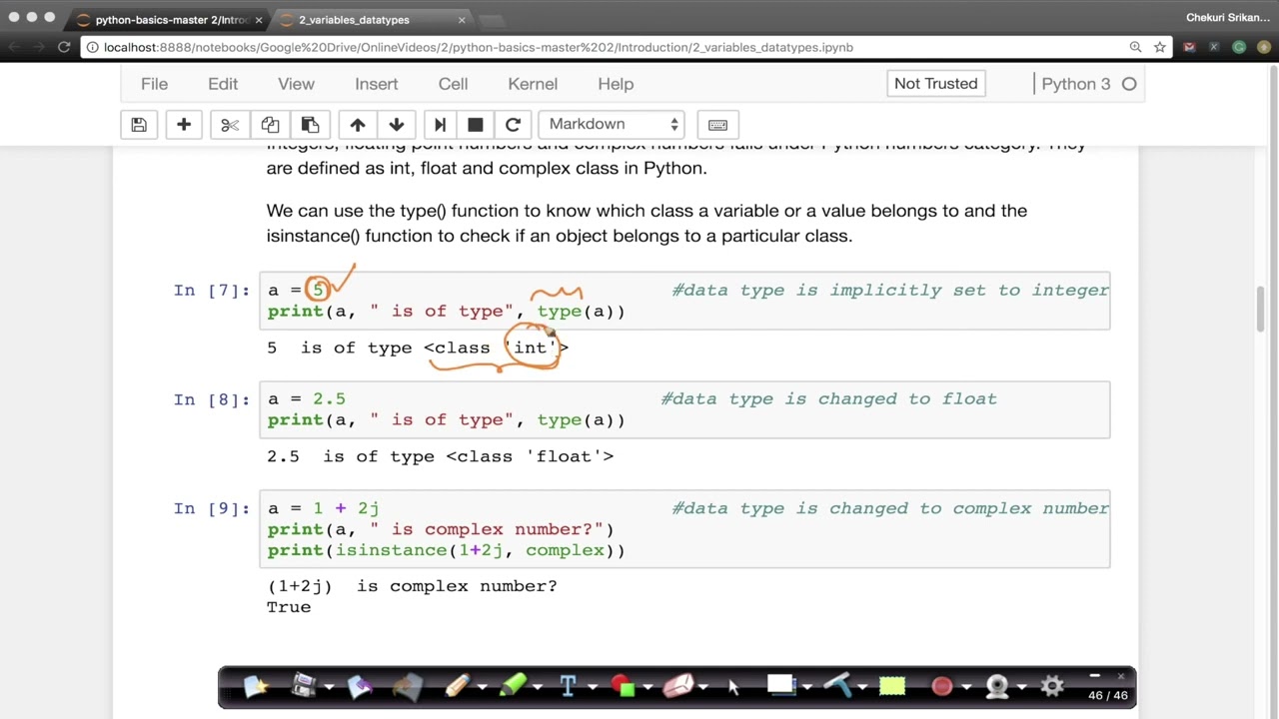Open the Markdown cell type dropdown
This screenshot has width=1279, height=719.
(x=613, y=124)
